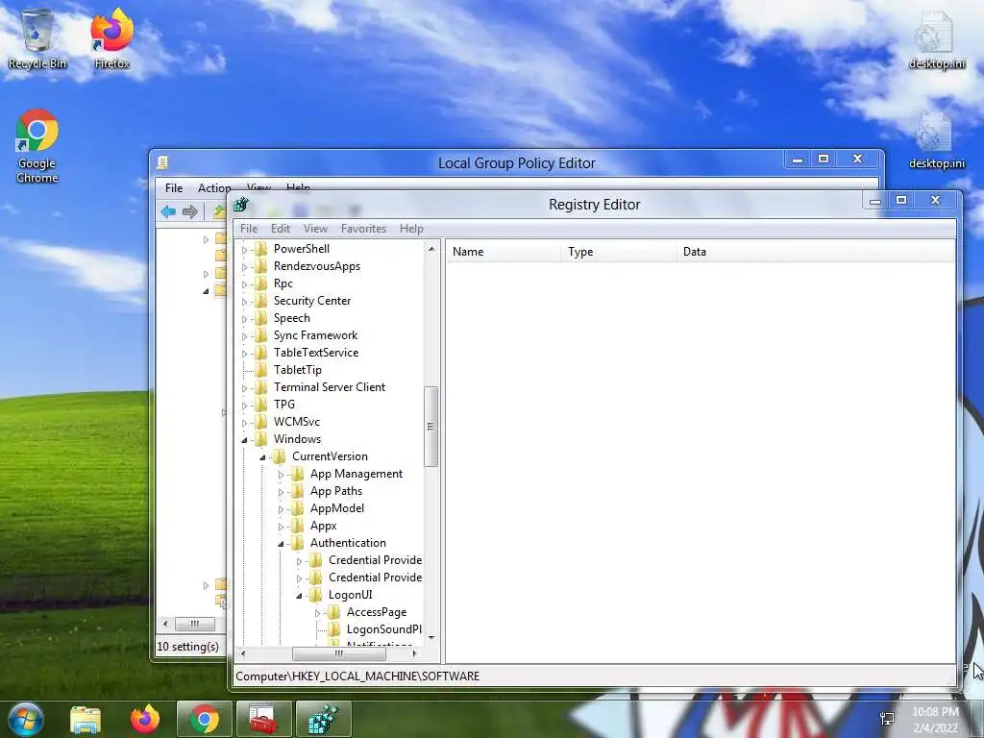Click the registry path in status bar

[357, 676]
